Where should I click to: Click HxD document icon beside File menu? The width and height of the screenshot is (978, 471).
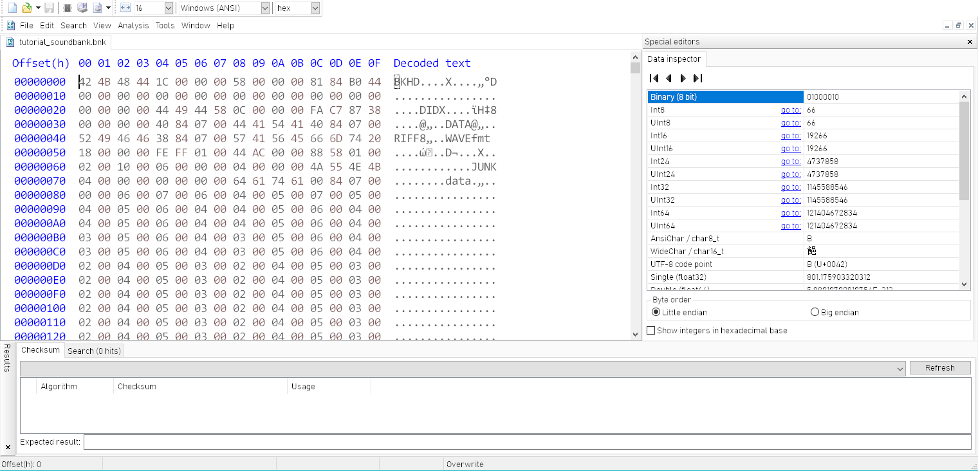point(11,26)
